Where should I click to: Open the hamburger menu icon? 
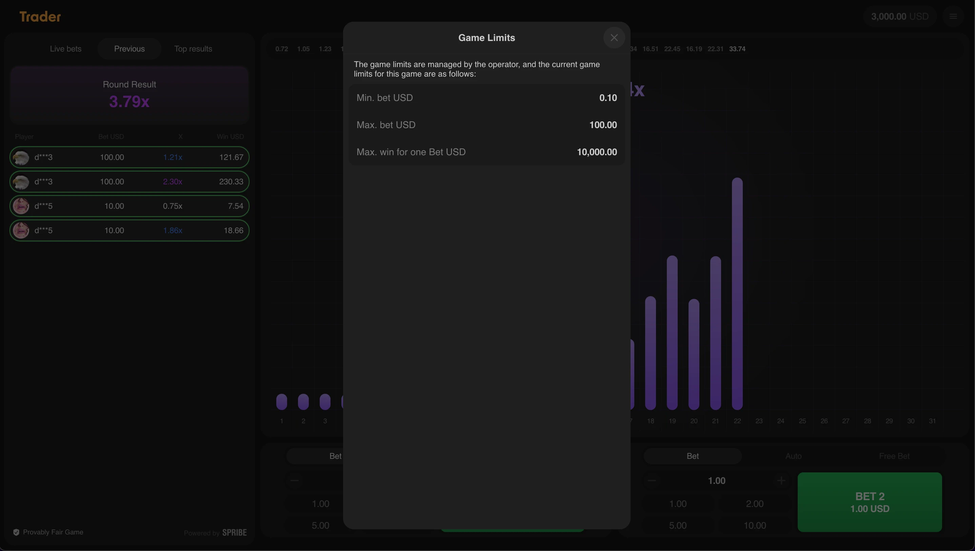tap(953, 16)
